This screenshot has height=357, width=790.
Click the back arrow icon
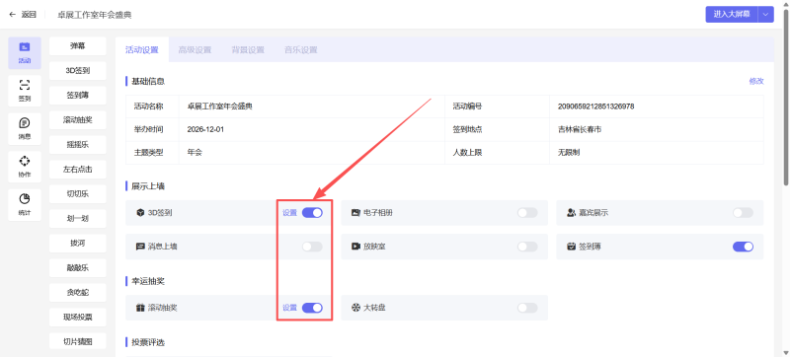point(13,15)
